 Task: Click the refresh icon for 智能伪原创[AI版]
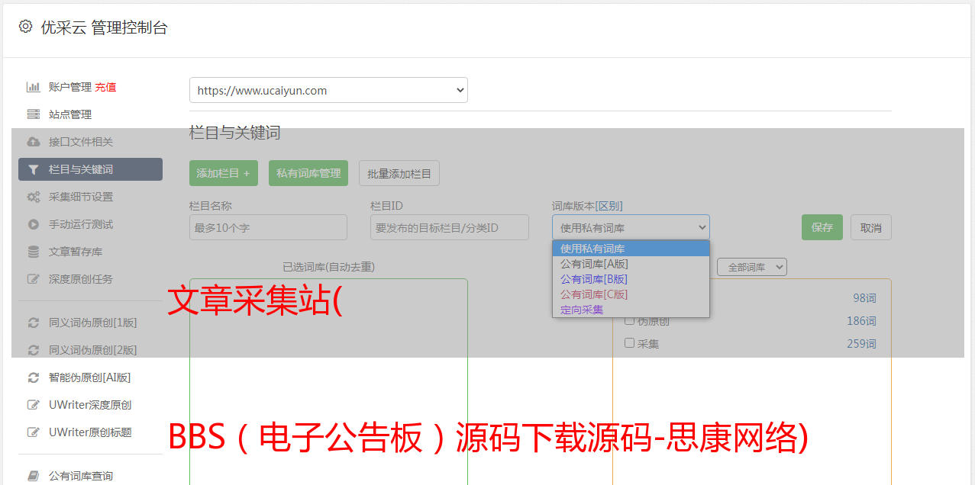34,377
